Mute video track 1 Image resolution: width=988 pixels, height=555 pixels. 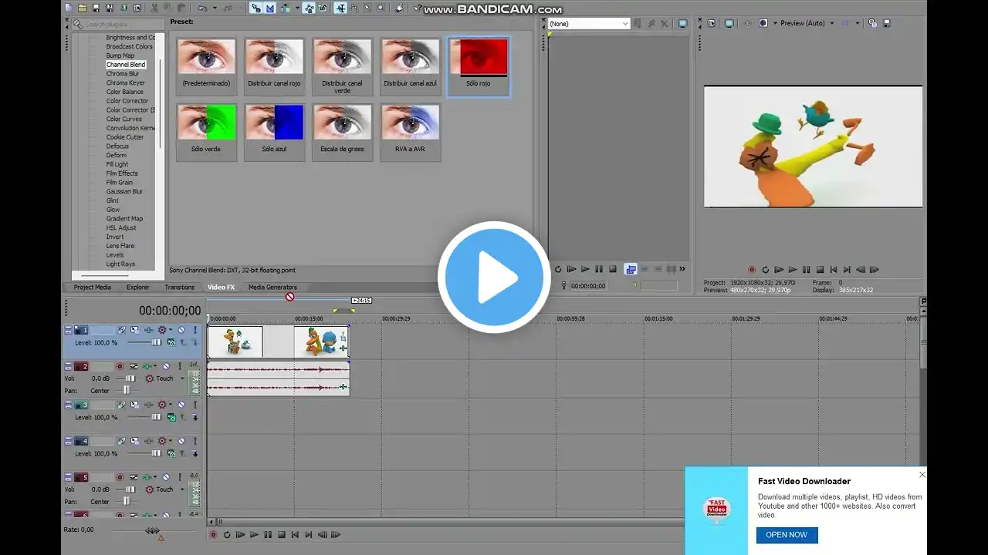click(181, 330)
